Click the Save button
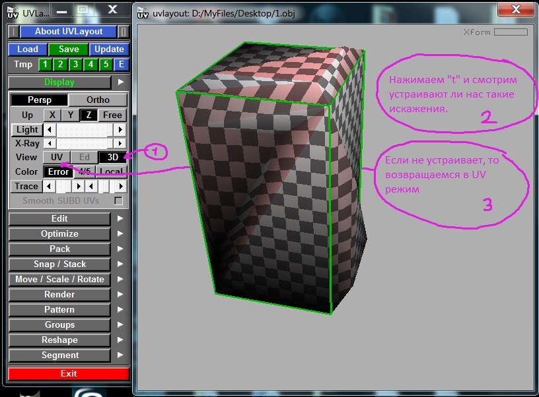Screen dimensions: 539x397 [69, 49]
